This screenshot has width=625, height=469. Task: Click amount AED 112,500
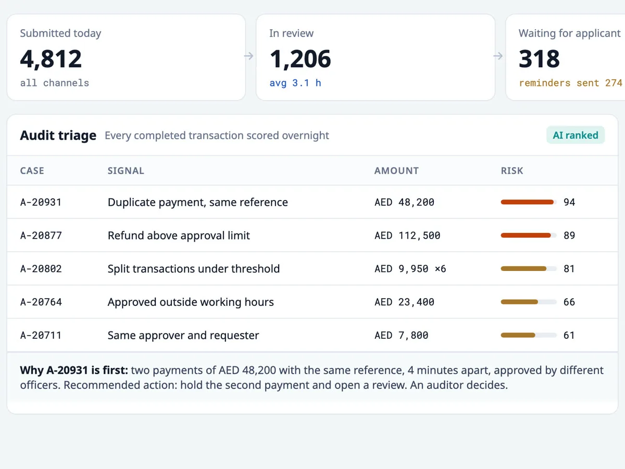(407, 236)
